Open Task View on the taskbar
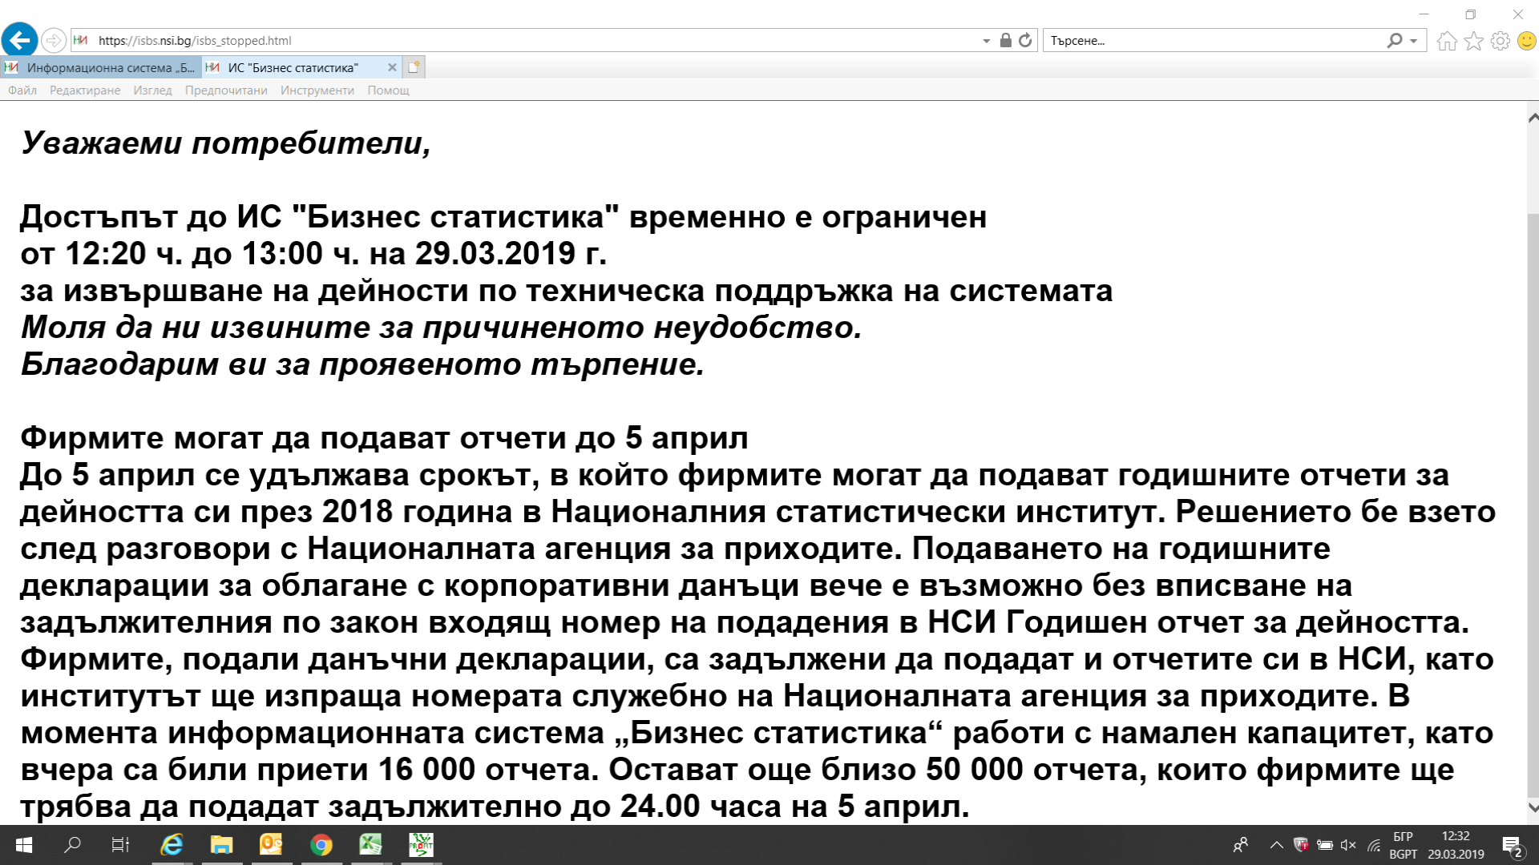 pos(120,845)
